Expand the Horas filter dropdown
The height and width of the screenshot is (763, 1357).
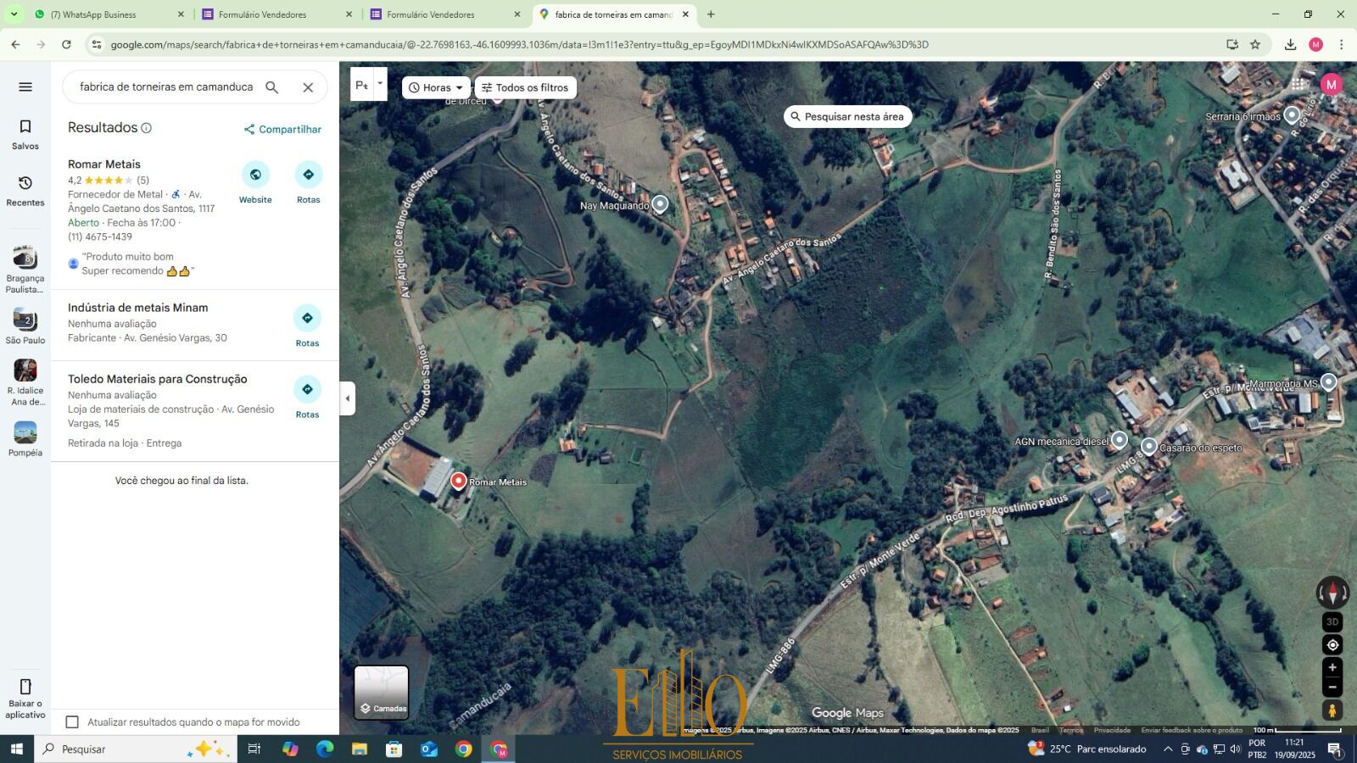pyautogui.click(x=436, y=87)
